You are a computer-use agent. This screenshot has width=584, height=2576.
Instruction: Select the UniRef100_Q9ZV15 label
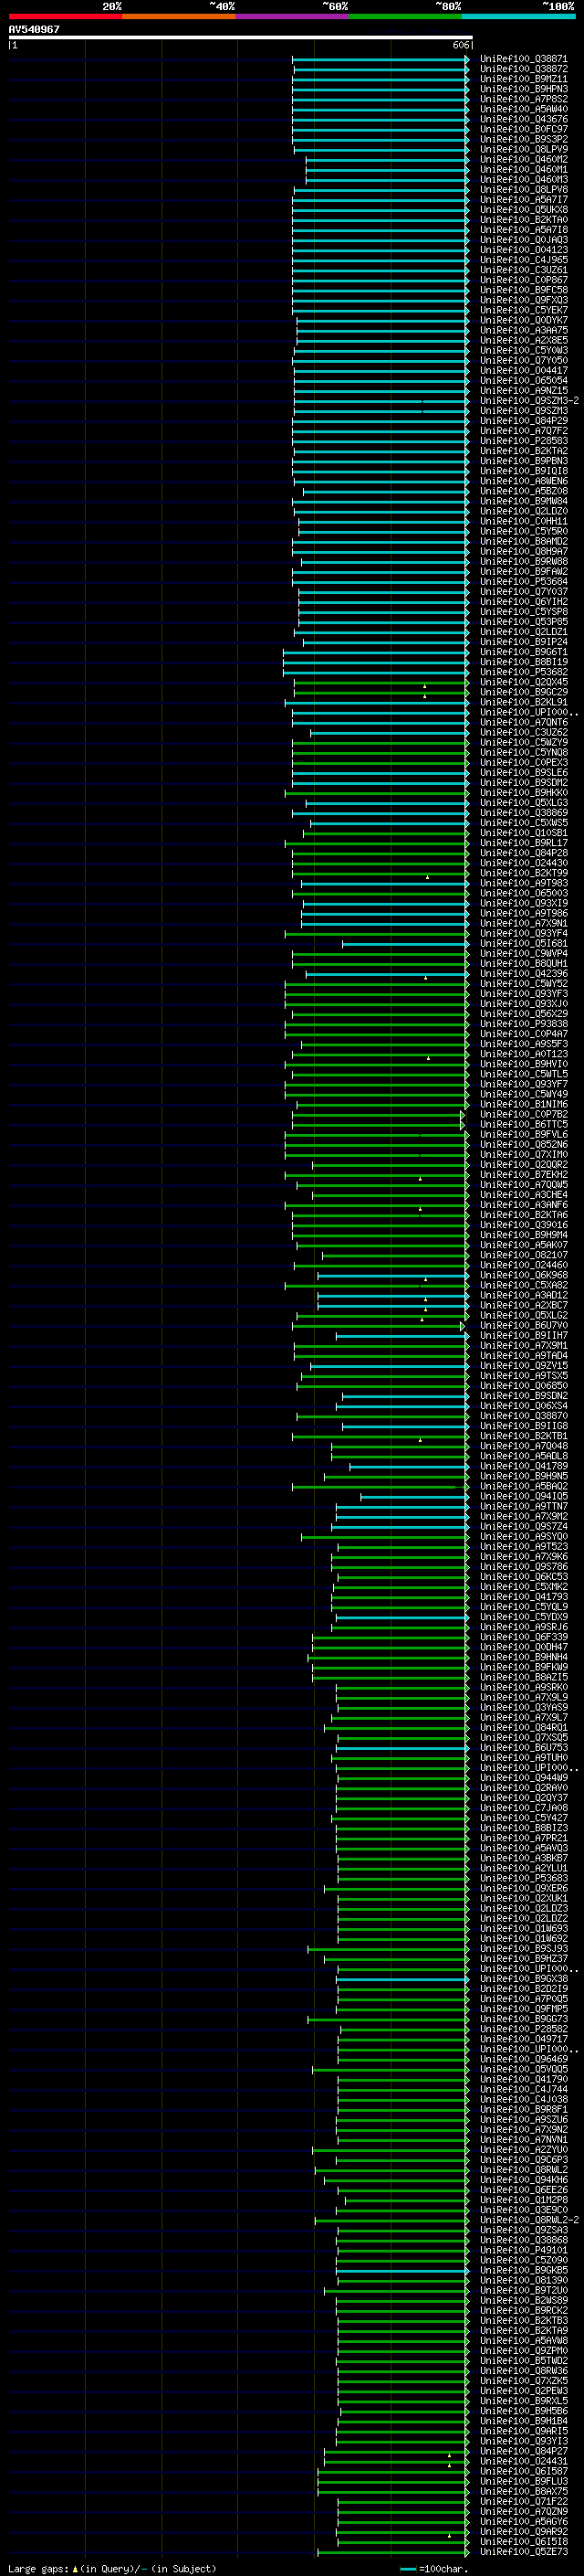coord(524,1366)
